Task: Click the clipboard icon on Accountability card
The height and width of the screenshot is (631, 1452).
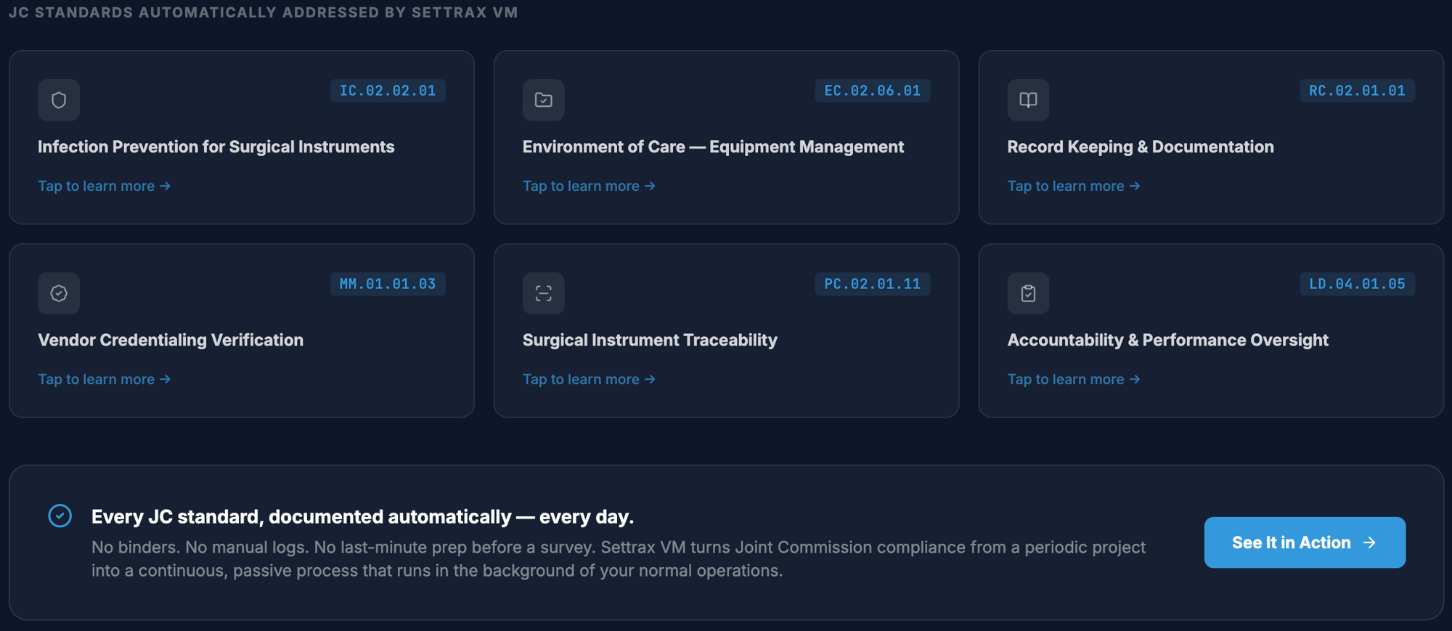Action: (x=1028, y=293)
